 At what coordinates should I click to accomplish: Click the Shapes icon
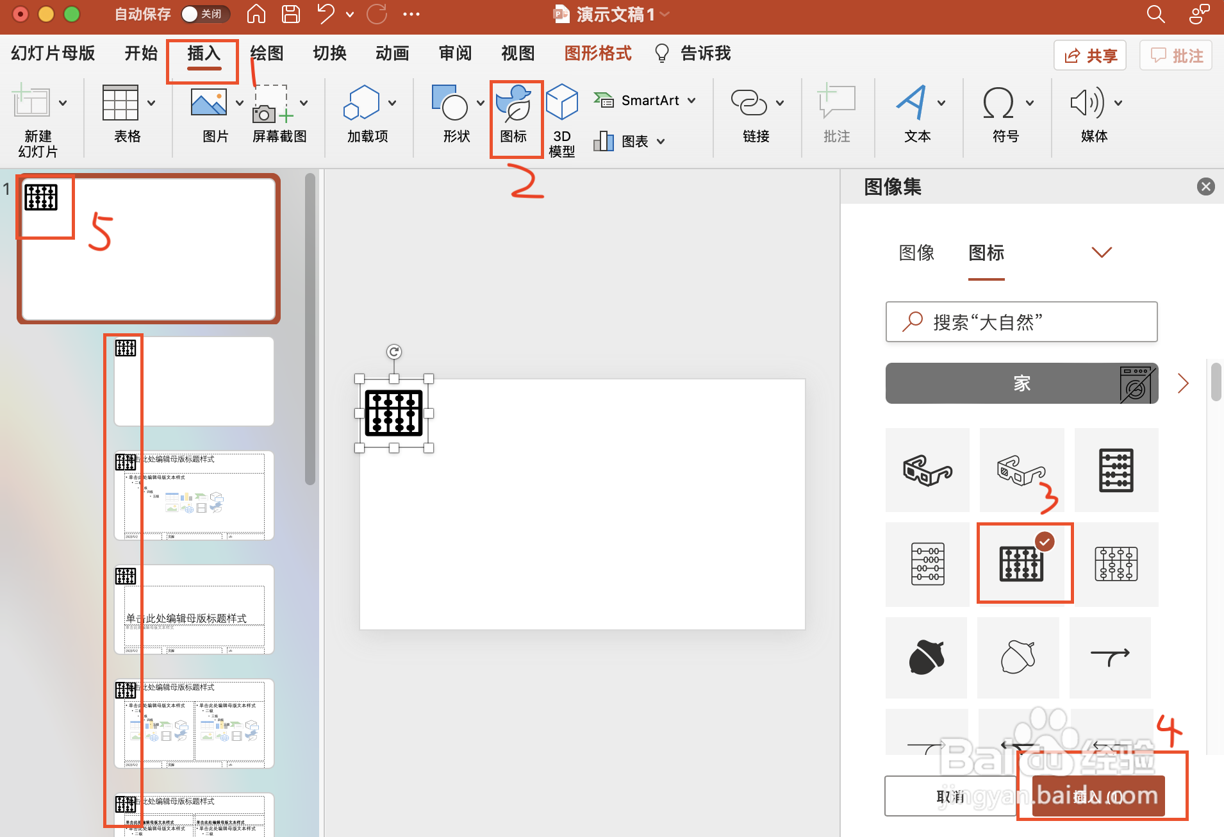tap(450, 103)
